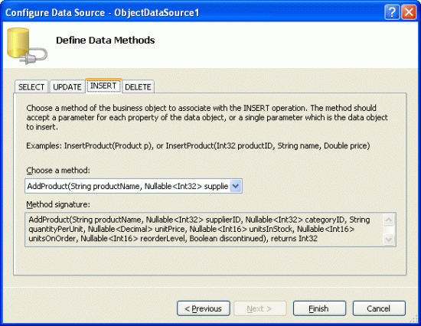Switch to the SELECT tab
Screen dimensions: 421x326
tap(31, 87)
